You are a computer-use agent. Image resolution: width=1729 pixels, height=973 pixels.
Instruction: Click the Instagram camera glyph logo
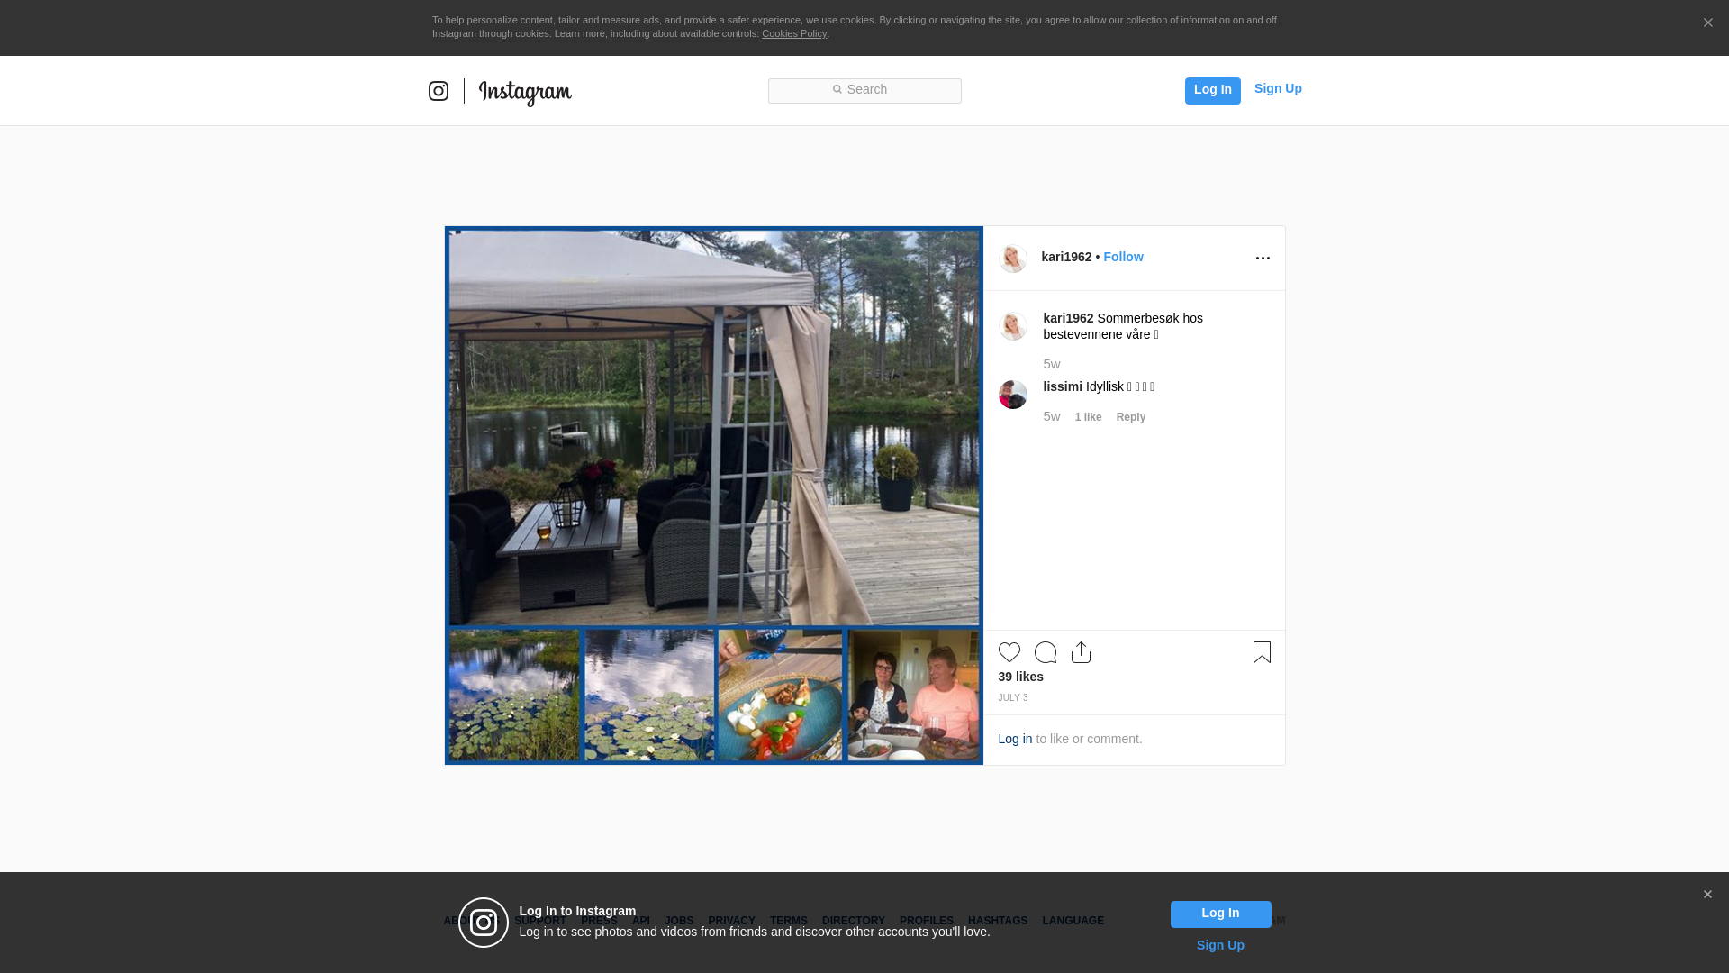pos(439,91)
